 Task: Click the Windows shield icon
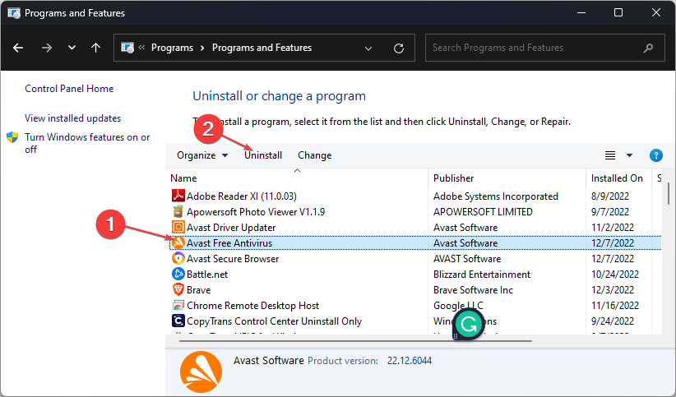click(x=12, y=137)
